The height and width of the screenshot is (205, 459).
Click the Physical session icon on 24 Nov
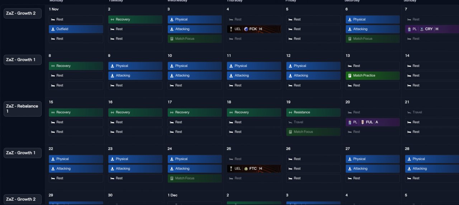click(172, 159)
